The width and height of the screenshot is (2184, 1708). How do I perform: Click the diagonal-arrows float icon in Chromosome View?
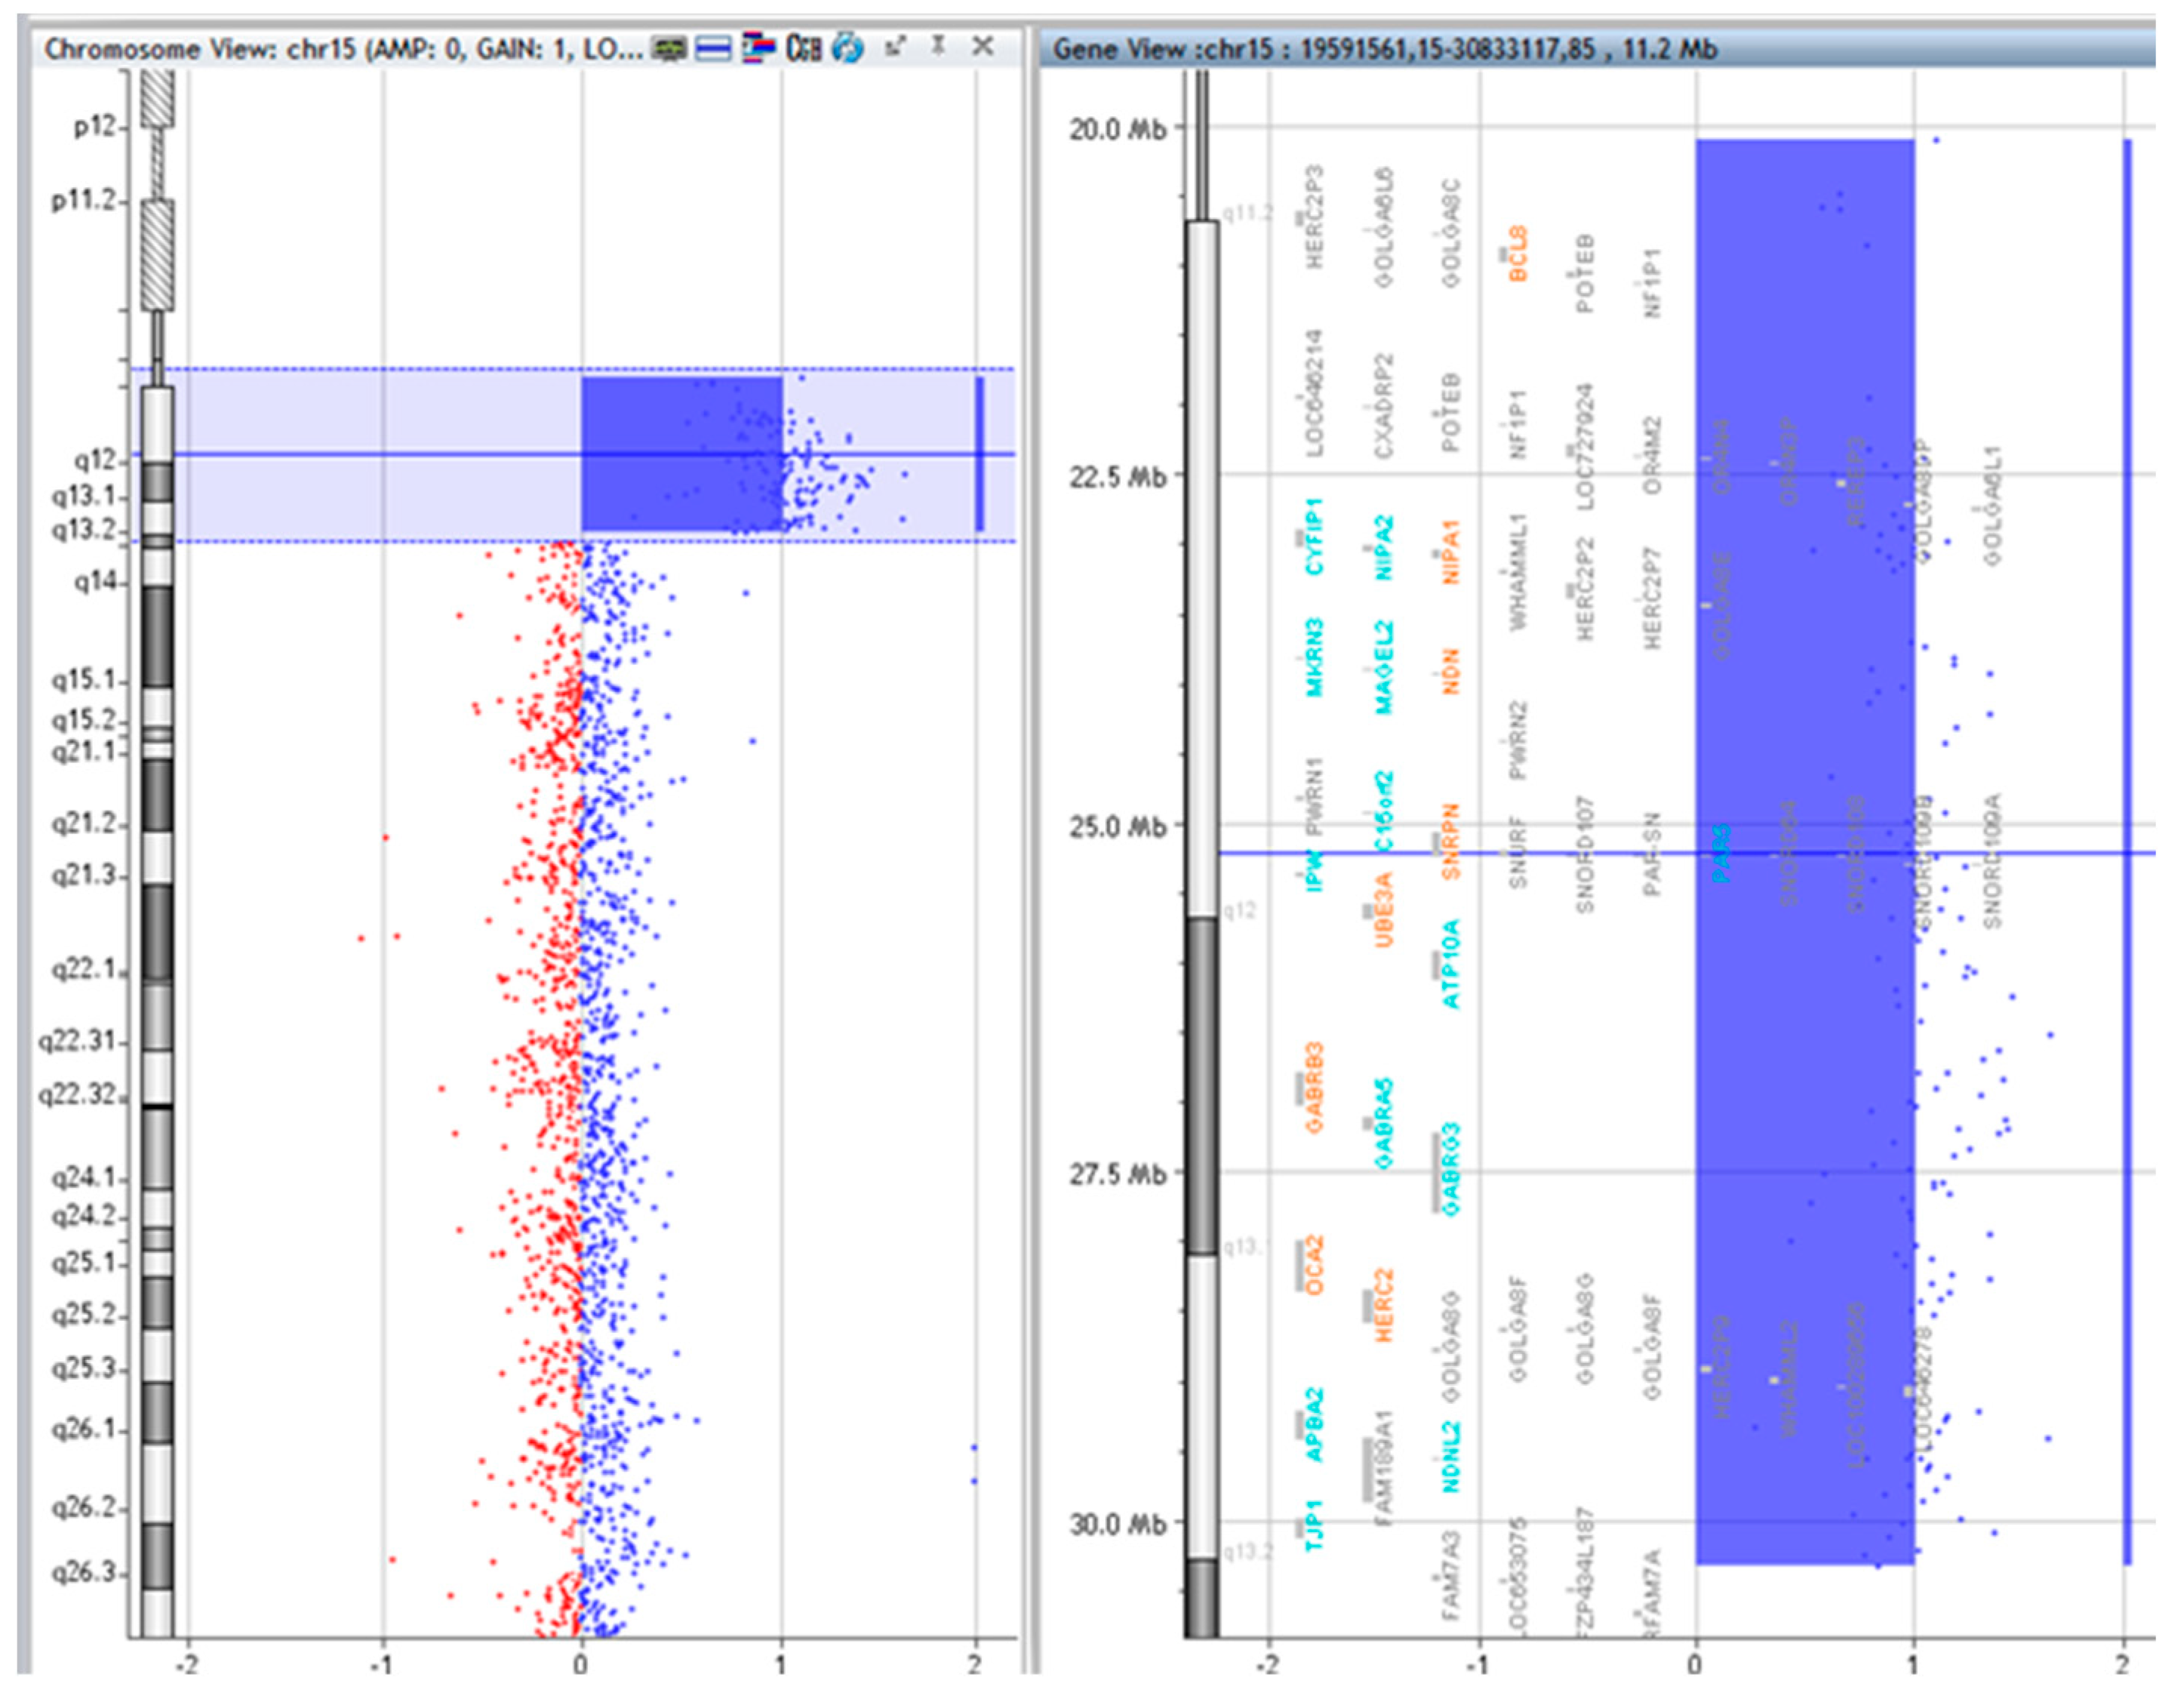pos(895,46)
